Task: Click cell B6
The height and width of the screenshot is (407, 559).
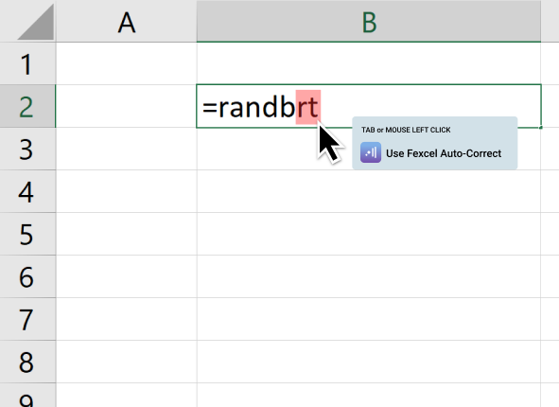Action: coord(369,276)
